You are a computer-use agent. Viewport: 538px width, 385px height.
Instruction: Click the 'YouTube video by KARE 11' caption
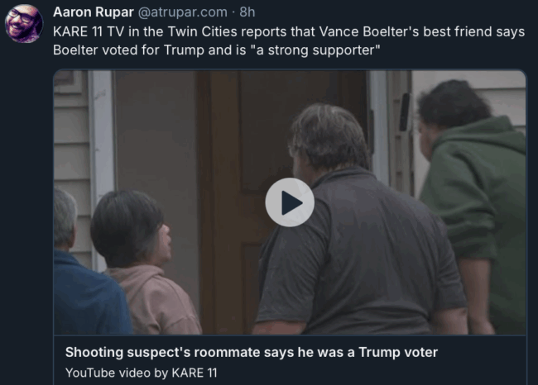coord(141,373)
